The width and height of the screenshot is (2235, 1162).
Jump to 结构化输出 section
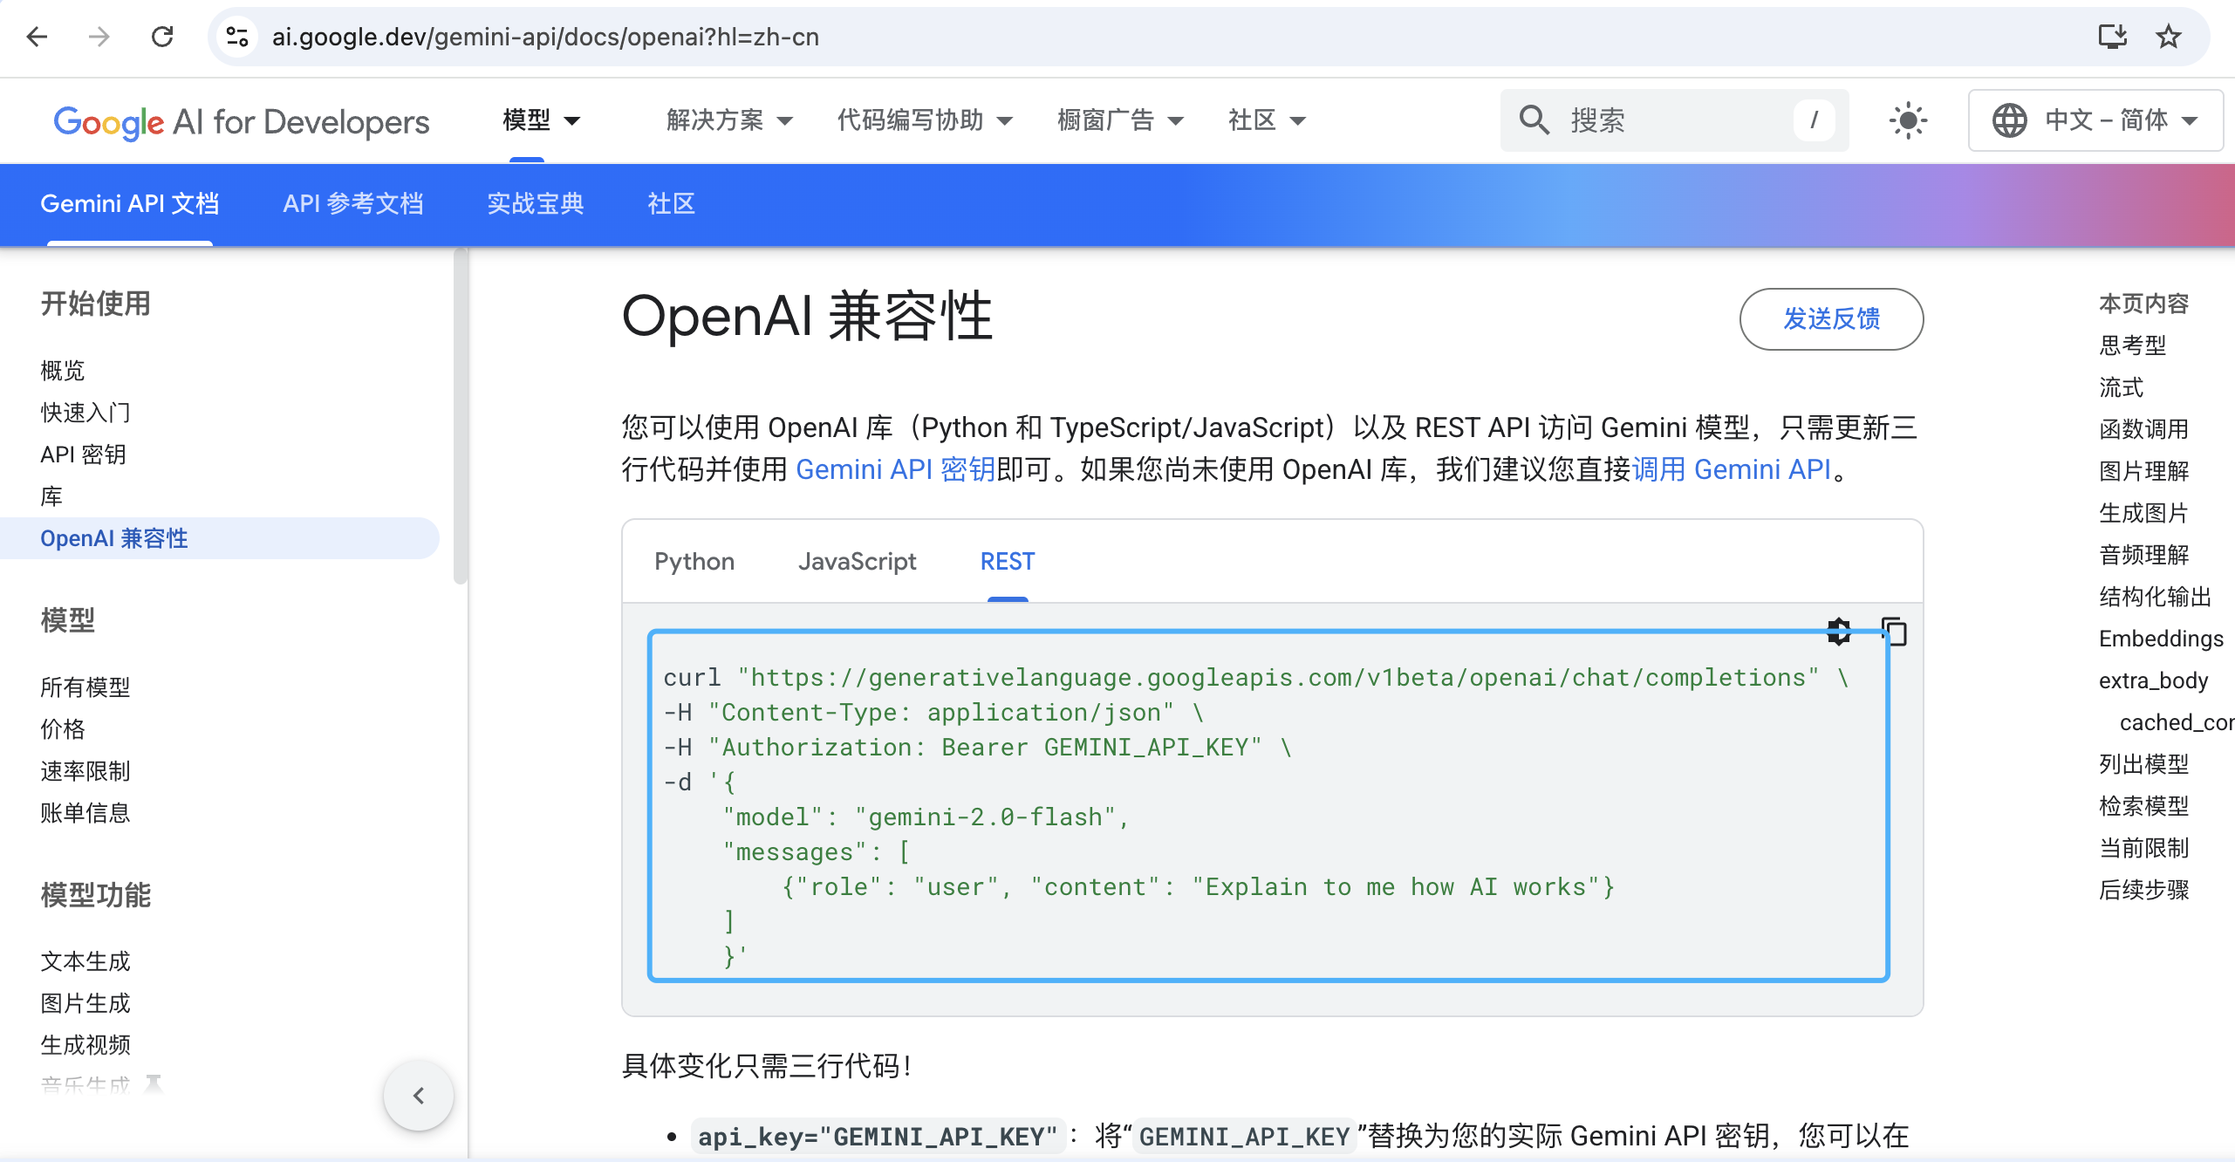click(2156, 597)
